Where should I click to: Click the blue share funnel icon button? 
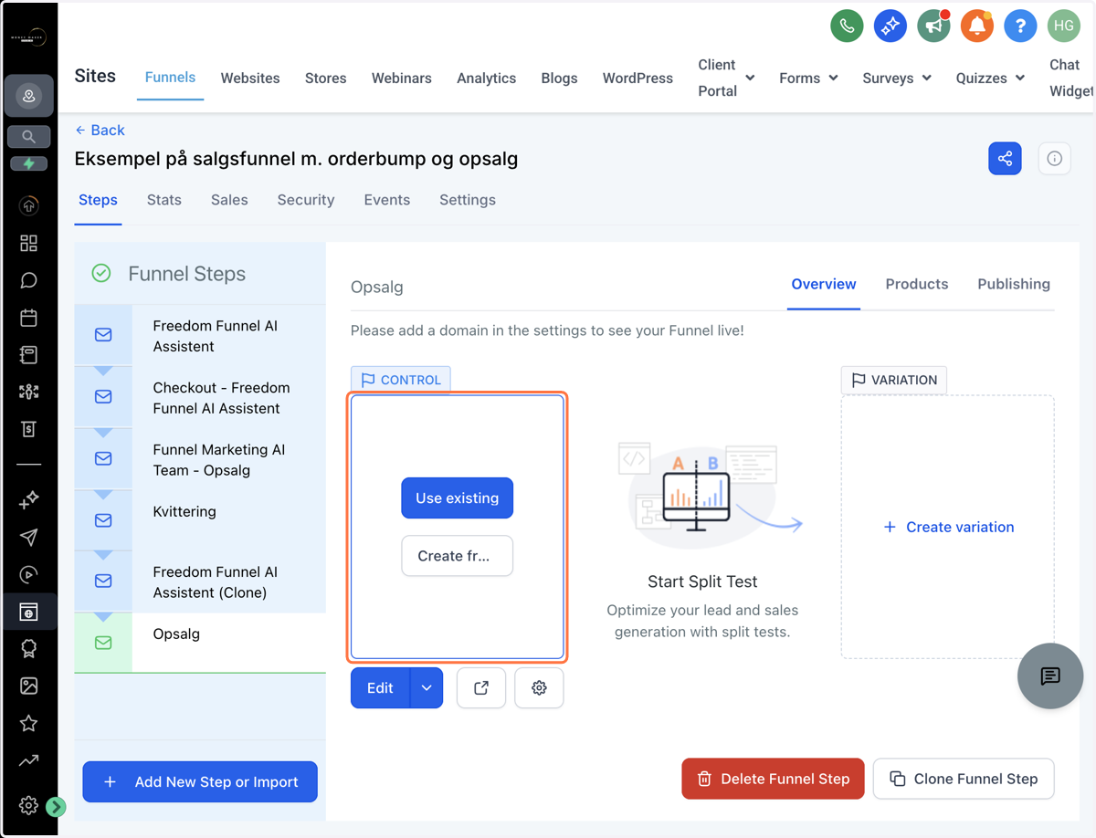pyautogui.click(x=1005, y=159)
